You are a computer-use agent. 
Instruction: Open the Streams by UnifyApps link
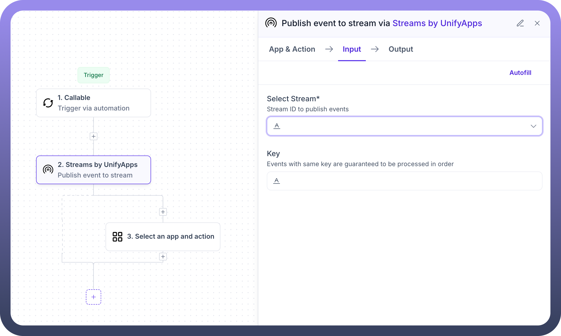tap(437, 23)
